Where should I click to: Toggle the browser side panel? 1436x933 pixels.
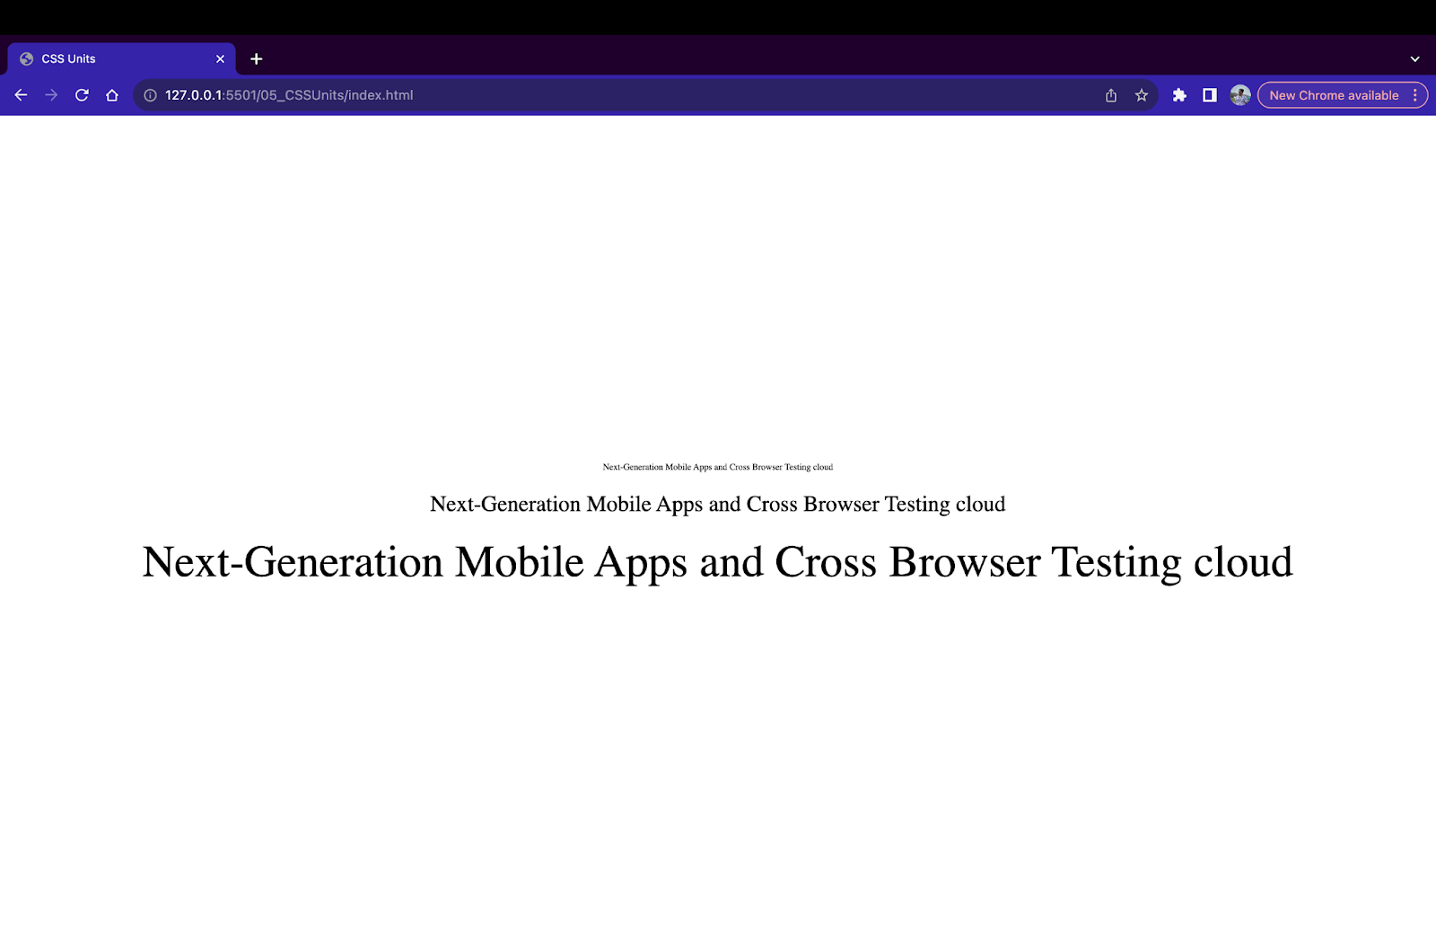click(1210, 95)
